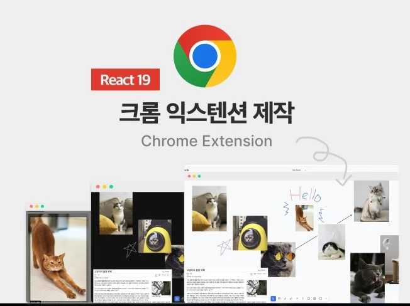Select the '크롬 익스텐션 제작' headline
Image resolution: width=410 pixels, height=306 pixels.
pos(207,113)
